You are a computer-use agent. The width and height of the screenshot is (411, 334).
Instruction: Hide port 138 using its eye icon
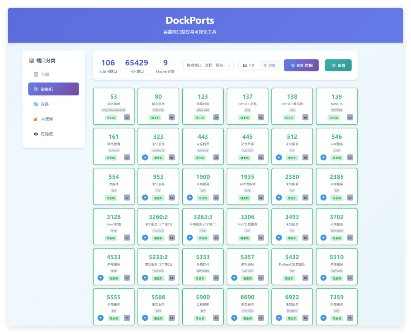tap(305, 117)
